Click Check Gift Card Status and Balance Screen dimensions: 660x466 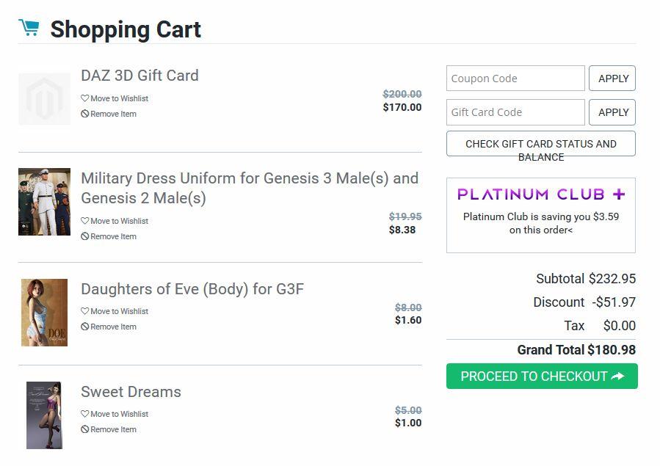pos(540,144)
